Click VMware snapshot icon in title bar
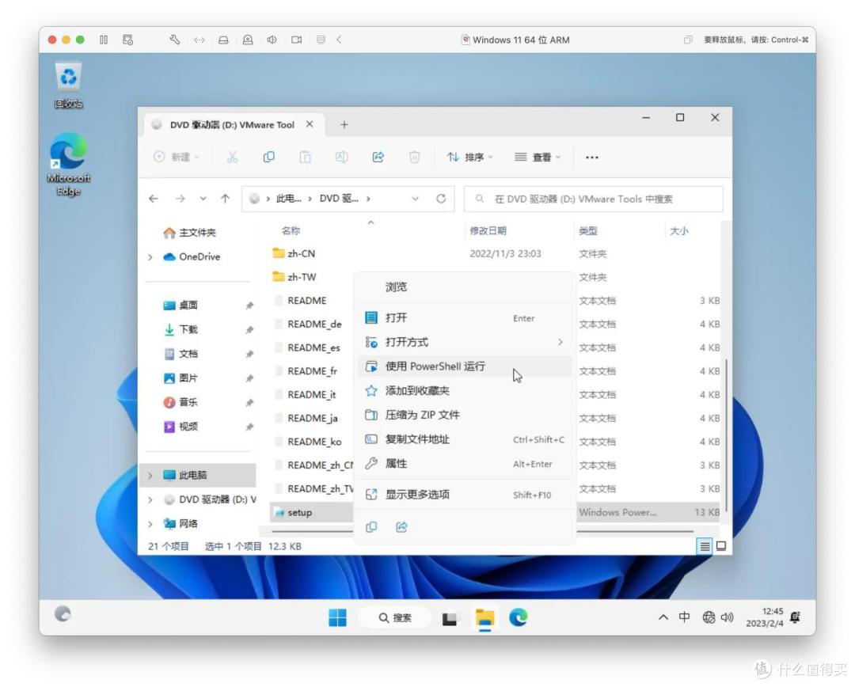 pyautogui.click(x=127, y=40)
